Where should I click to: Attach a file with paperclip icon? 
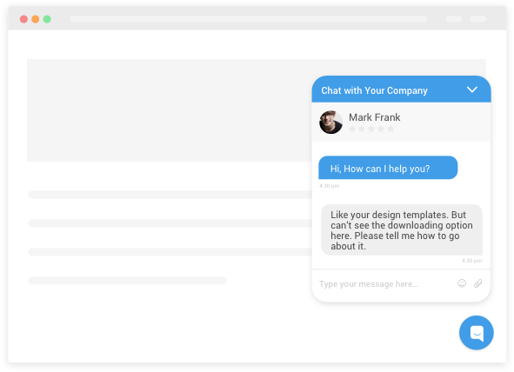(478, 283)
